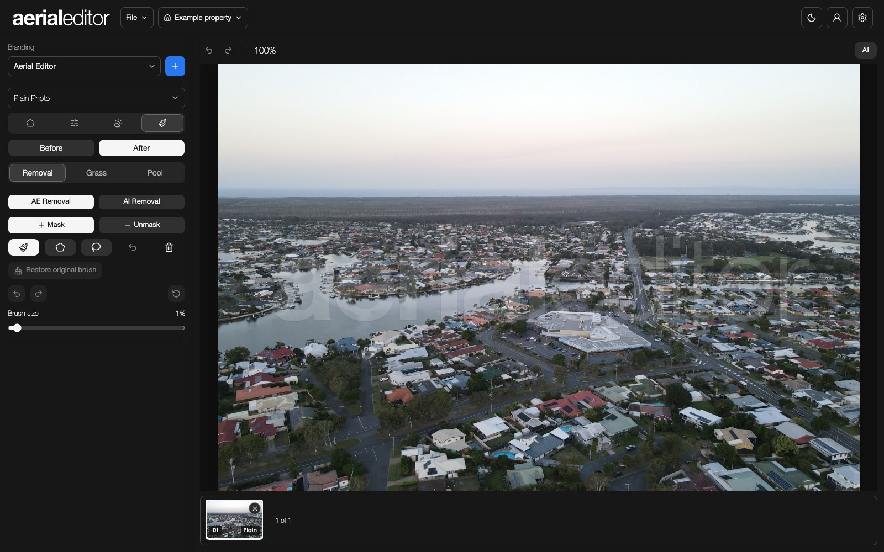Select the Grass tab
This screenshot has height=552, width=884.
[x=96, y=173]
